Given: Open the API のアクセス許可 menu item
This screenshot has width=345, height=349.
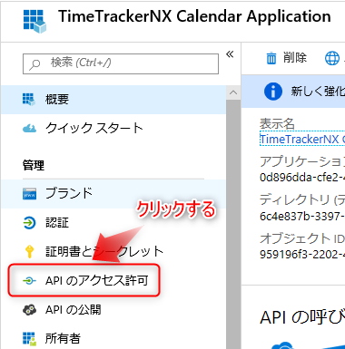Looking at the screenshot, I should pos(84,280).
